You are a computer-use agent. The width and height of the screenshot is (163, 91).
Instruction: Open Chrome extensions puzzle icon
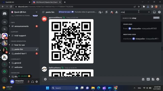coord(144,7)
